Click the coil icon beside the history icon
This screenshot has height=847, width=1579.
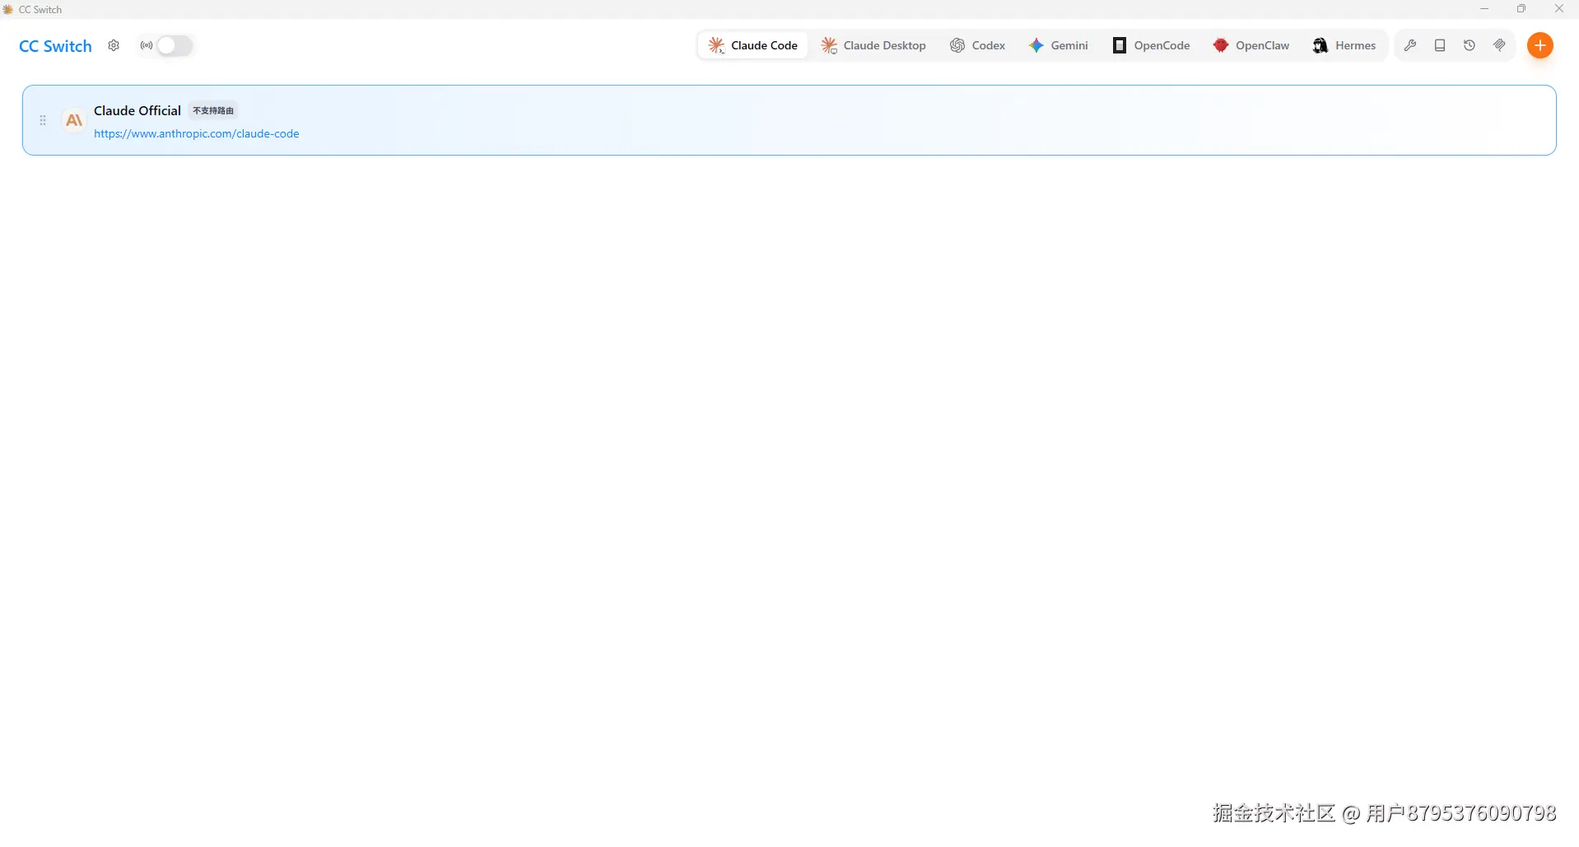(1499, 45)
